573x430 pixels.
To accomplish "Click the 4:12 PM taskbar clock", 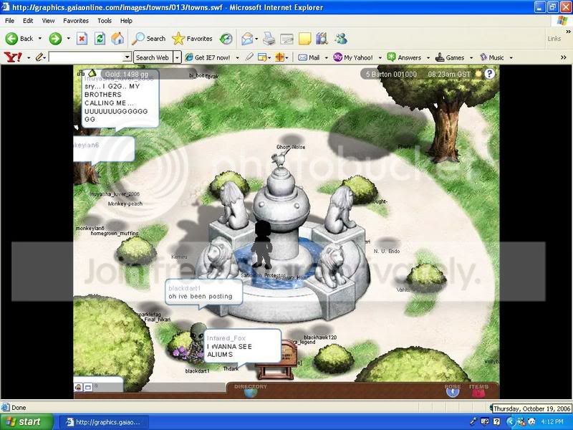I will (552, 422).
